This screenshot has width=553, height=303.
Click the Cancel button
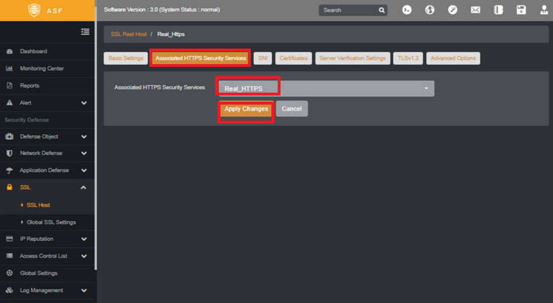pos(291,109)
